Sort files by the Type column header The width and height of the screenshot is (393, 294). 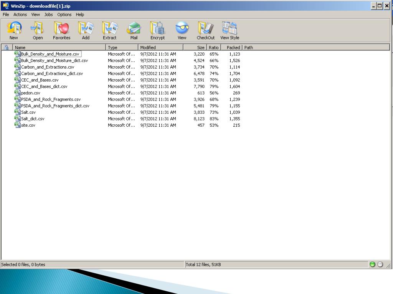(x=122, y=47)
